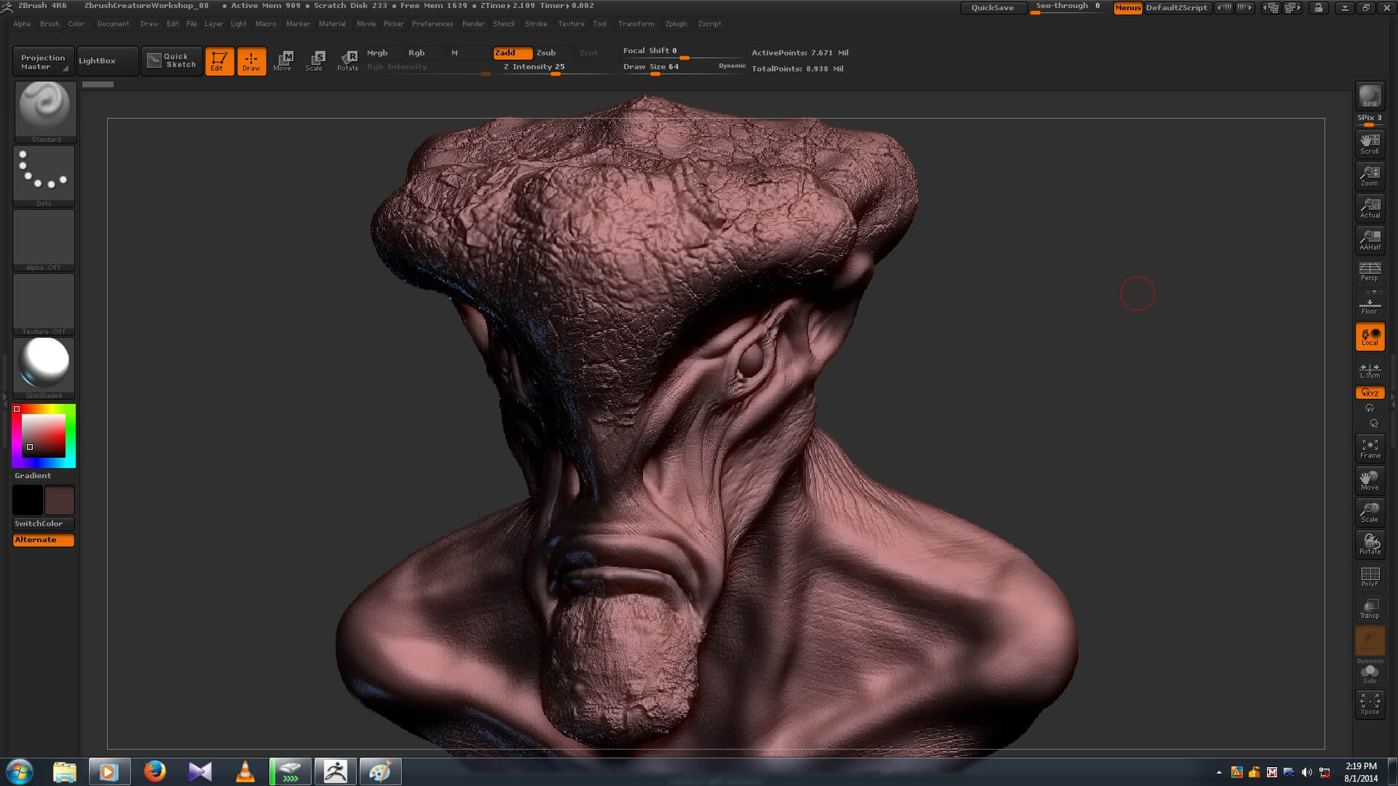Toggle Persp perspective view
Viewport: 1398px width, 786px height.
1370,271
